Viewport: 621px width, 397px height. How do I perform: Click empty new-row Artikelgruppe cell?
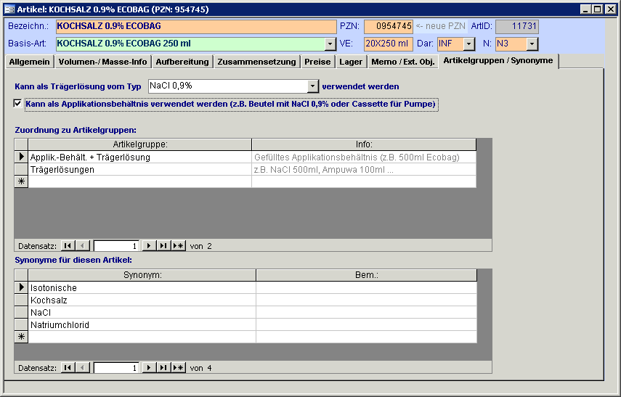coord(139,181)
